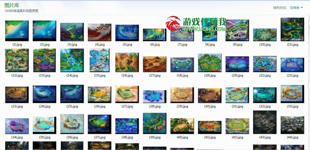Screen dimensions: 310x150
Task: Select thumbnail of (9).jpg
Action: tap(237, 30)
